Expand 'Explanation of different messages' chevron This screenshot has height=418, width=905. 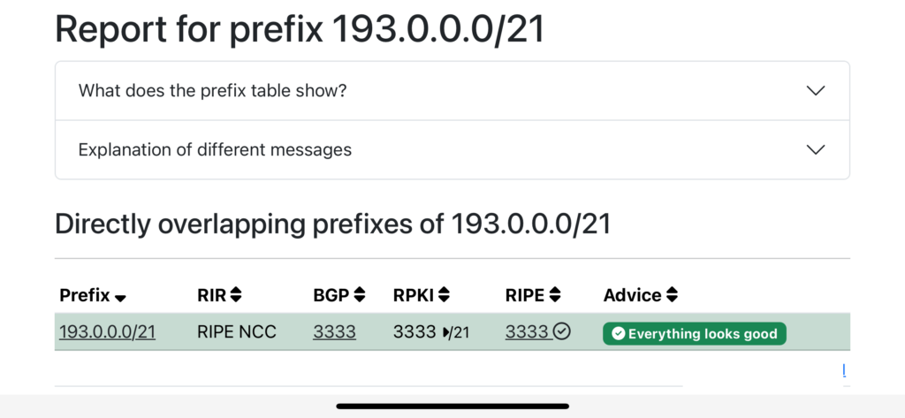[815, 149]
